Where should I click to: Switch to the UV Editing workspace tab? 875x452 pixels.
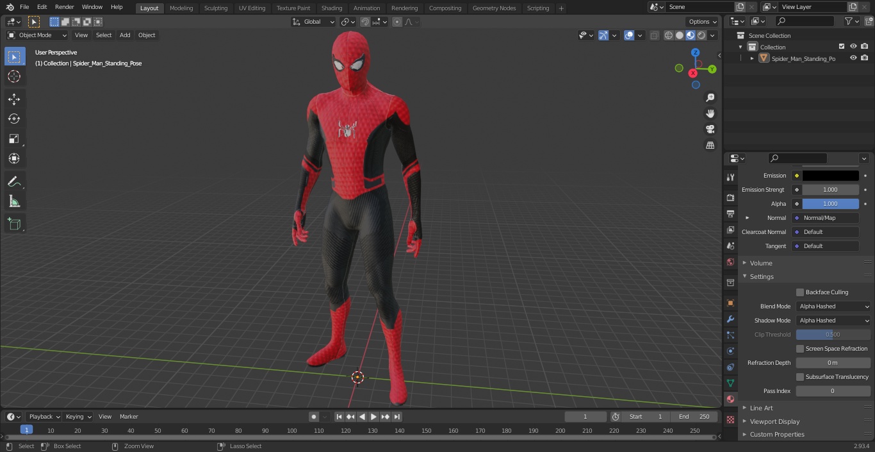252,8
